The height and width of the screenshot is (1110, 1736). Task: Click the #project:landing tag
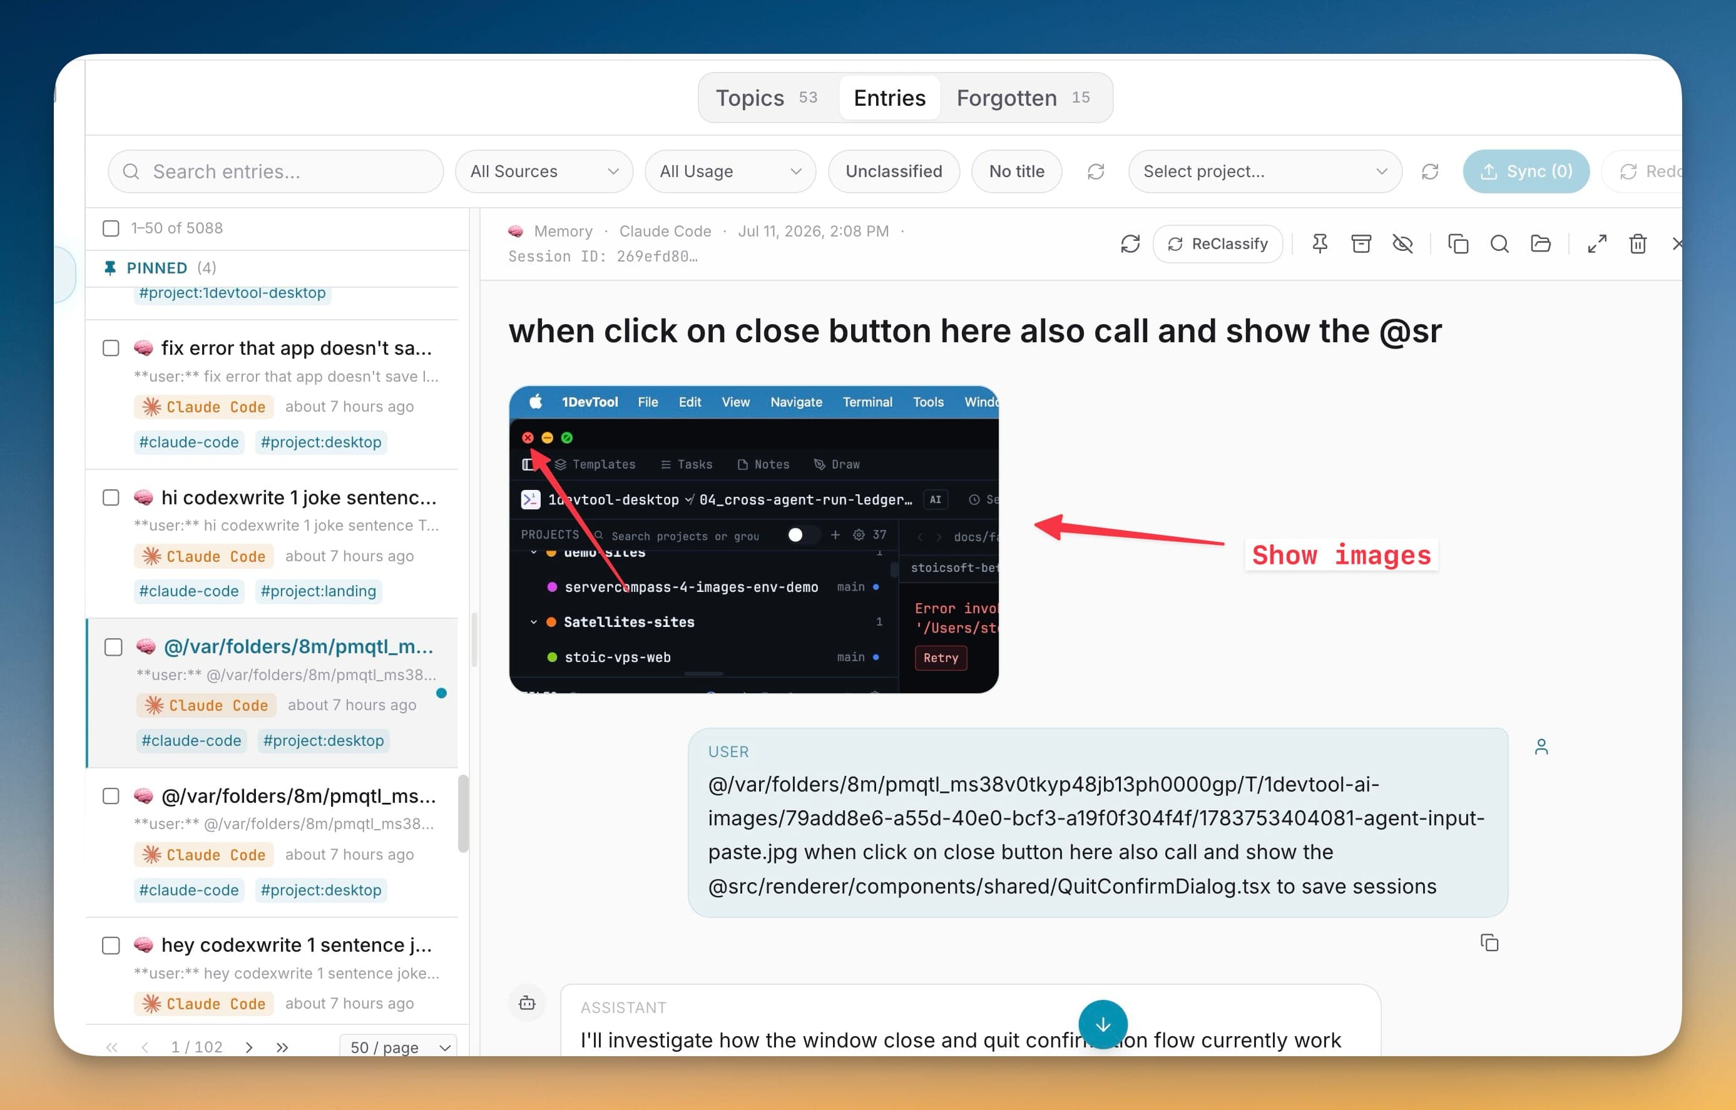318,591
